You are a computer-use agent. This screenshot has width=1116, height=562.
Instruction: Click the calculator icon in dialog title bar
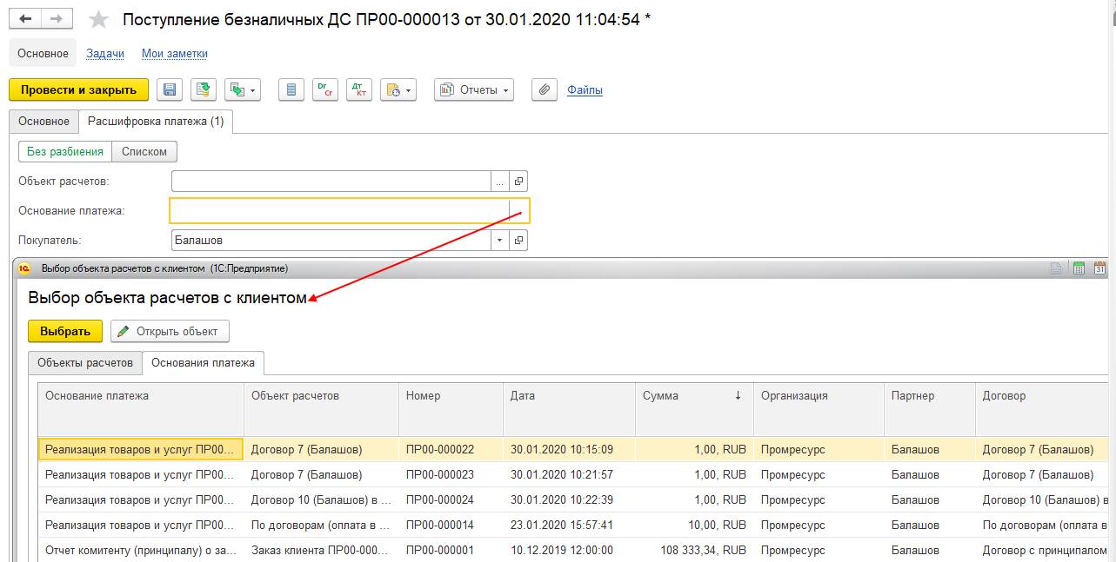(x=1079, y=268)
